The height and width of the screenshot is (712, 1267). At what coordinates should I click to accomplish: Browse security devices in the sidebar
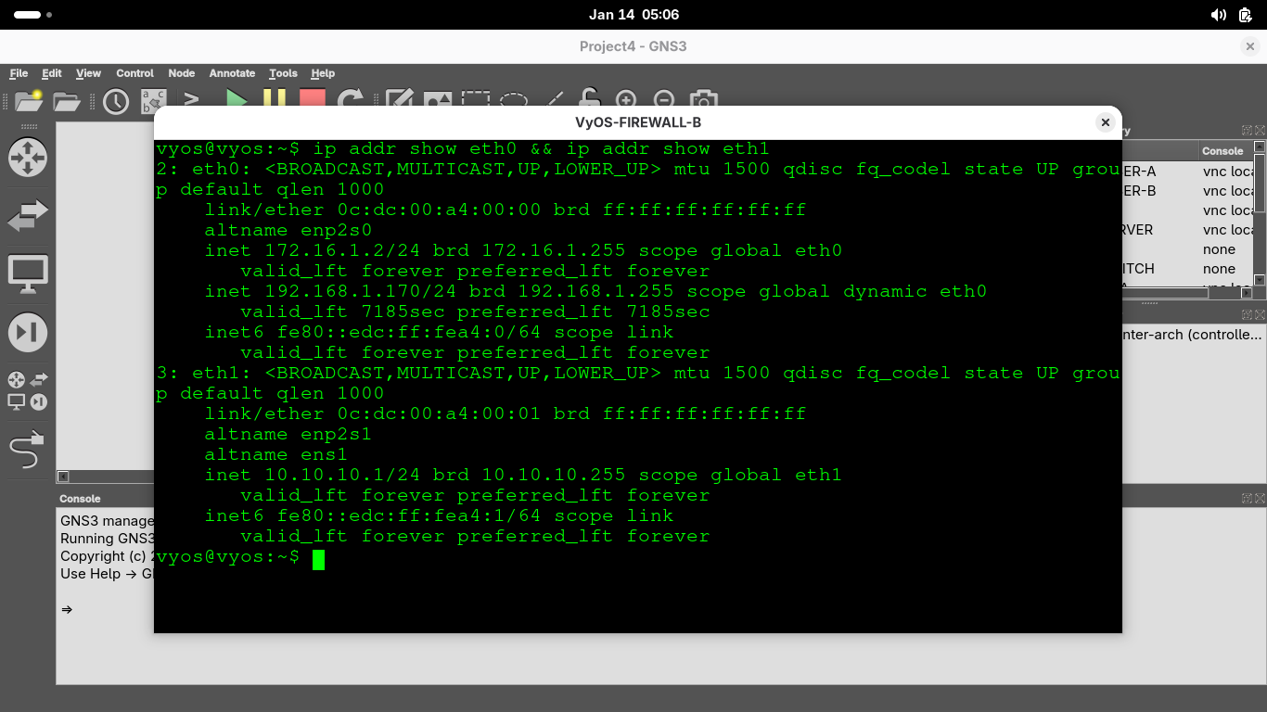(x=27, y=333)
